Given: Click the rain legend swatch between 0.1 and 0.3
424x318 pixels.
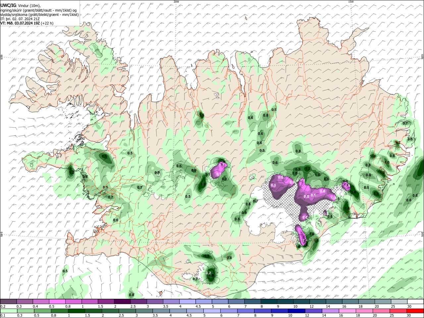Looking at the screenshot, I should point(8,311).
